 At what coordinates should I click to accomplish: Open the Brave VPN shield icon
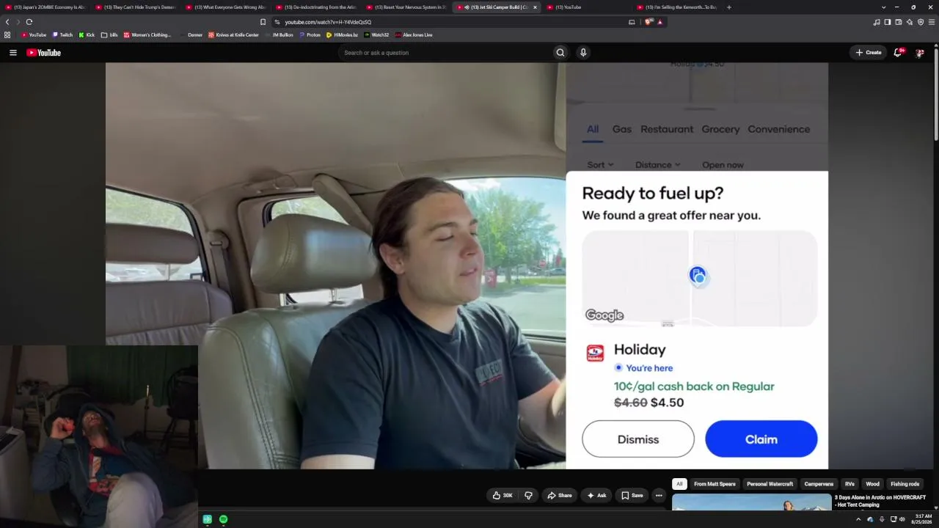tap(921, 22)
